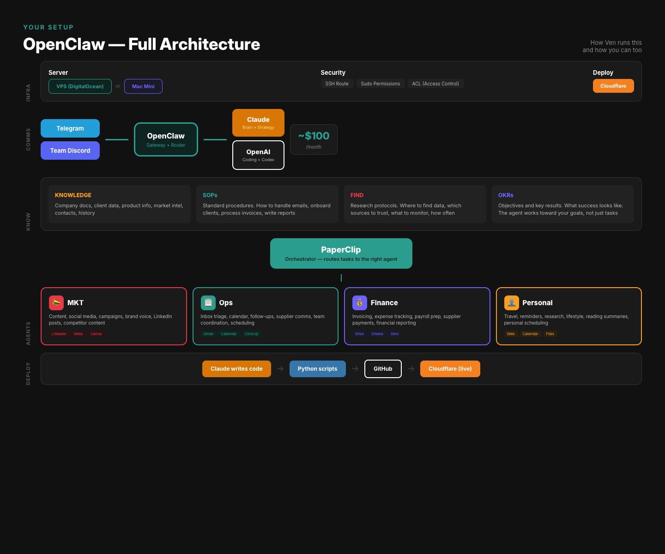Screen dimensions: 665x554
Task: Select the OpenAI Coding + Codex block
Action: 258,155
